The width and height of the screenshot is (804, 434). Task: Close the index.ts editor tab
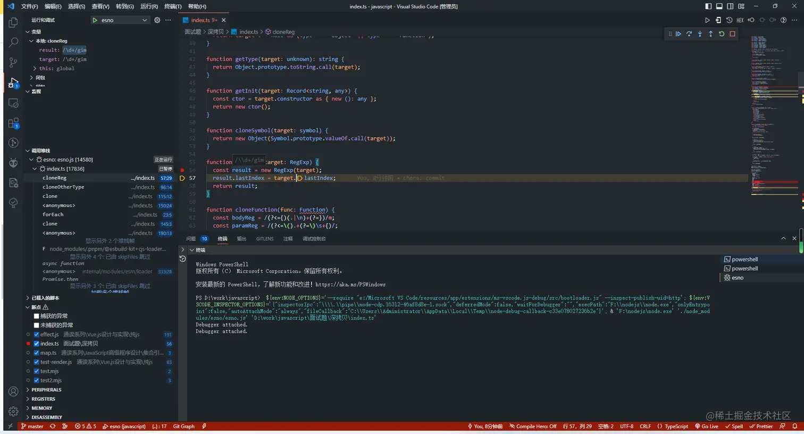click(x=223, y=20)
